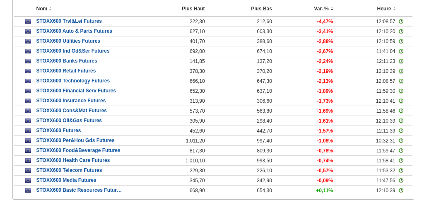This screenshot has width=434, height=210.
Task: Click the clock icon for Banks Futures row
Action: pos(401,61)
